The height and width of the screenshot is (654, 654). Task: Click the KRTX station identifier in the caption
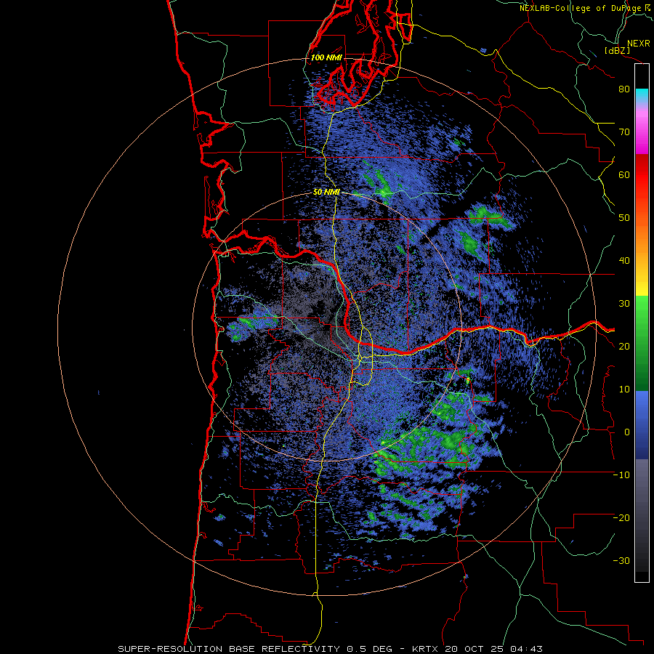[426, 649]
